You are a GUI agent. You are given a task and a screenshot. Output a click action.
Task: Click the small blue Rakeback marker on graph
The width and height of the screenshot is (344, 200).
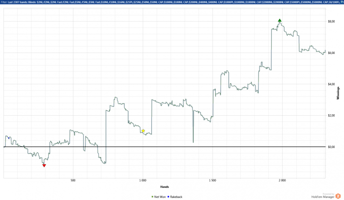9,138
